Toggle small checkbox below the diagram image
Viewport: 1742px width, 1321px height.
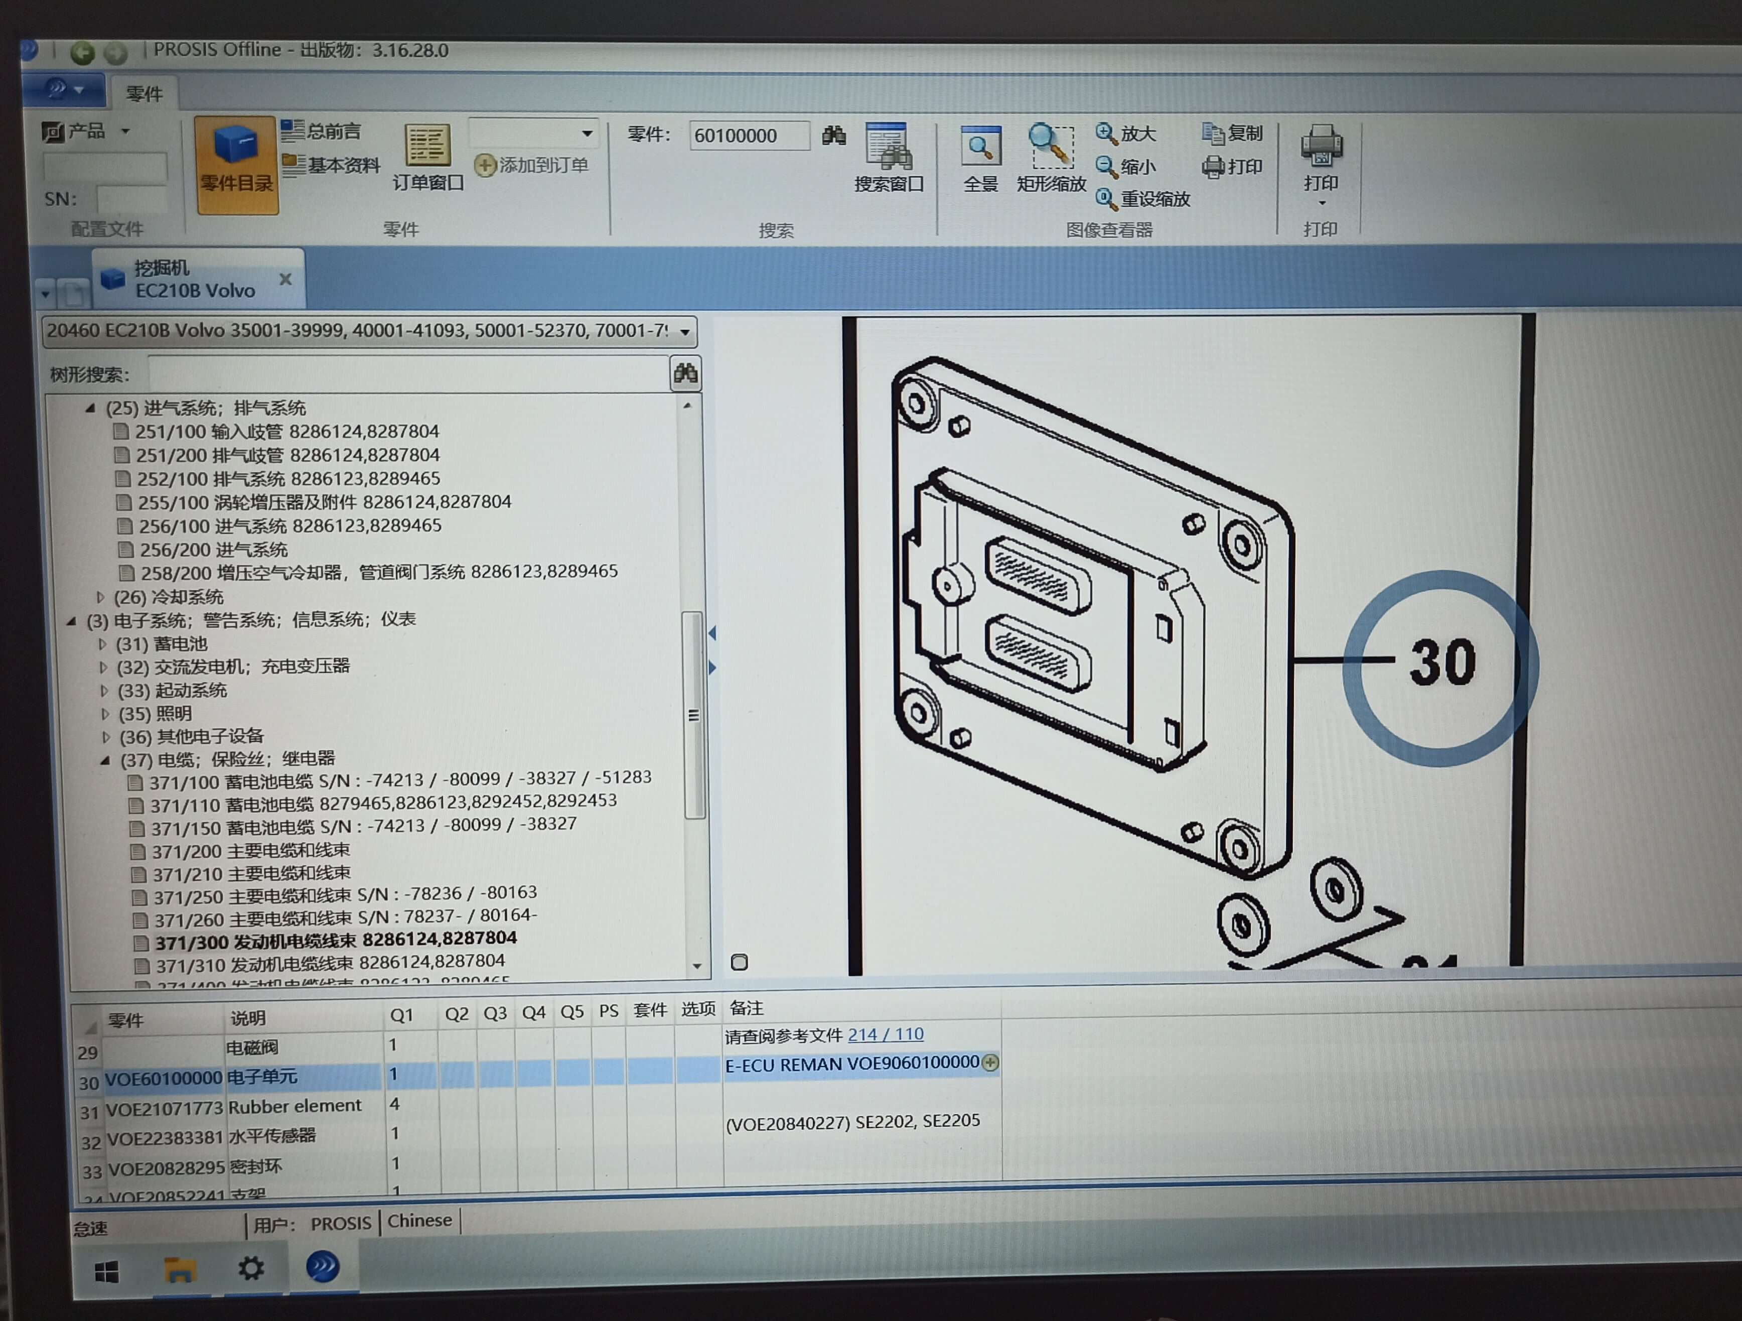point(739,962)
